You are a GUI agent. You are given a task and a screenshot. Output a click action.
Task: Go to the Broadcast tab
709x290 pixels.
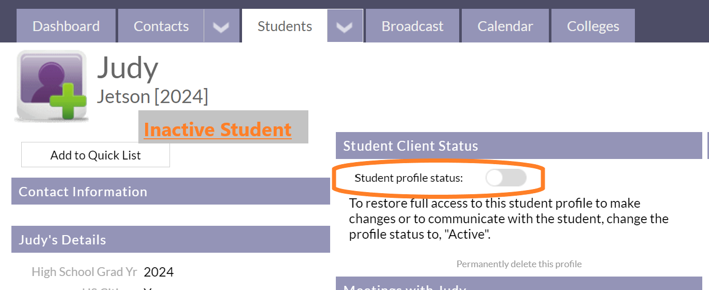(413, 26)
